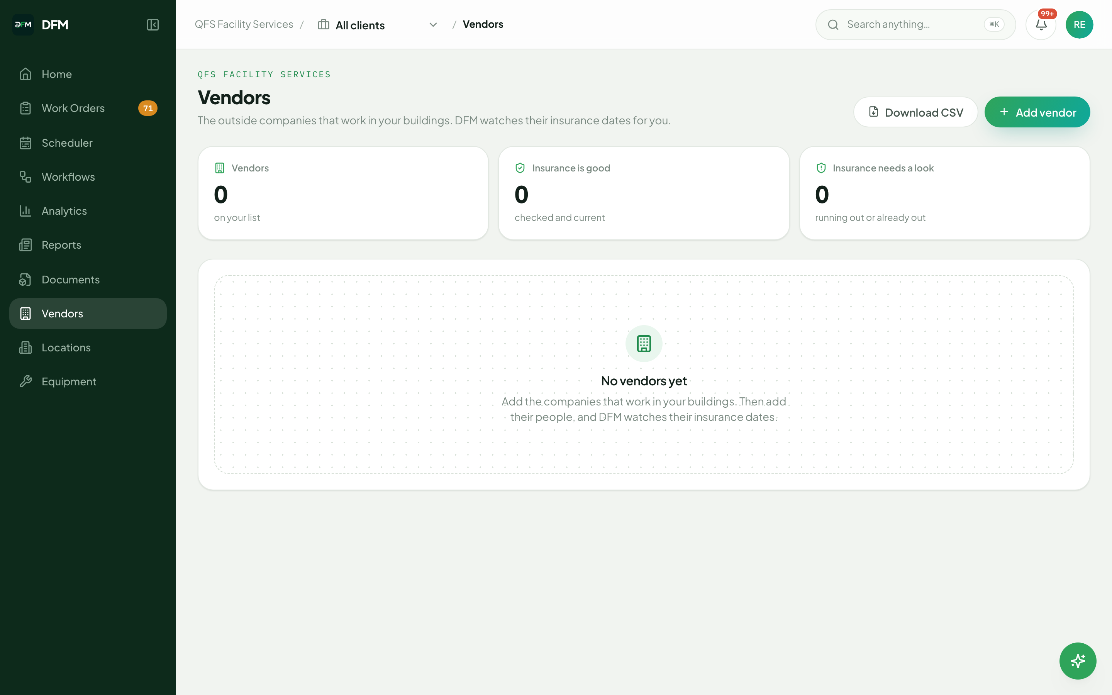Open the AI assistant sparkle button

click(1078, 661)
